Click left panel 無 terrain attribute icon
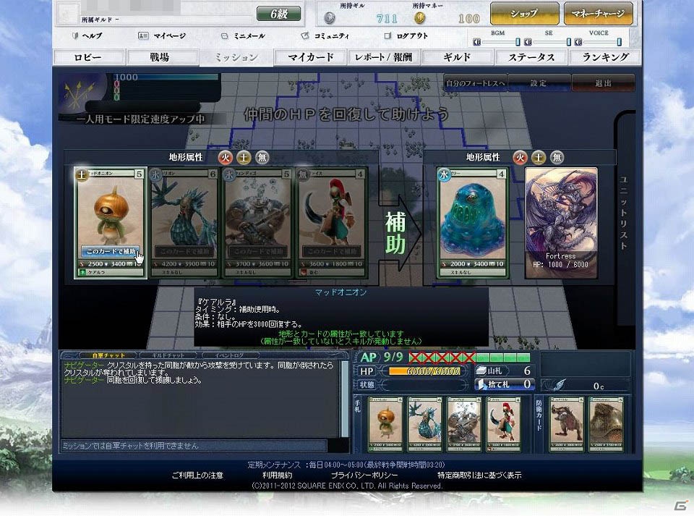 [x=262, y=157]
